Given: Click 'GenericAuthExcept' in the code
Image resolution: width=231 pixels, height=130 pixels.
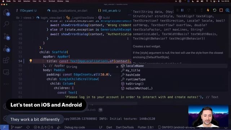Looking at the screenshot, I should coord(116,30).
